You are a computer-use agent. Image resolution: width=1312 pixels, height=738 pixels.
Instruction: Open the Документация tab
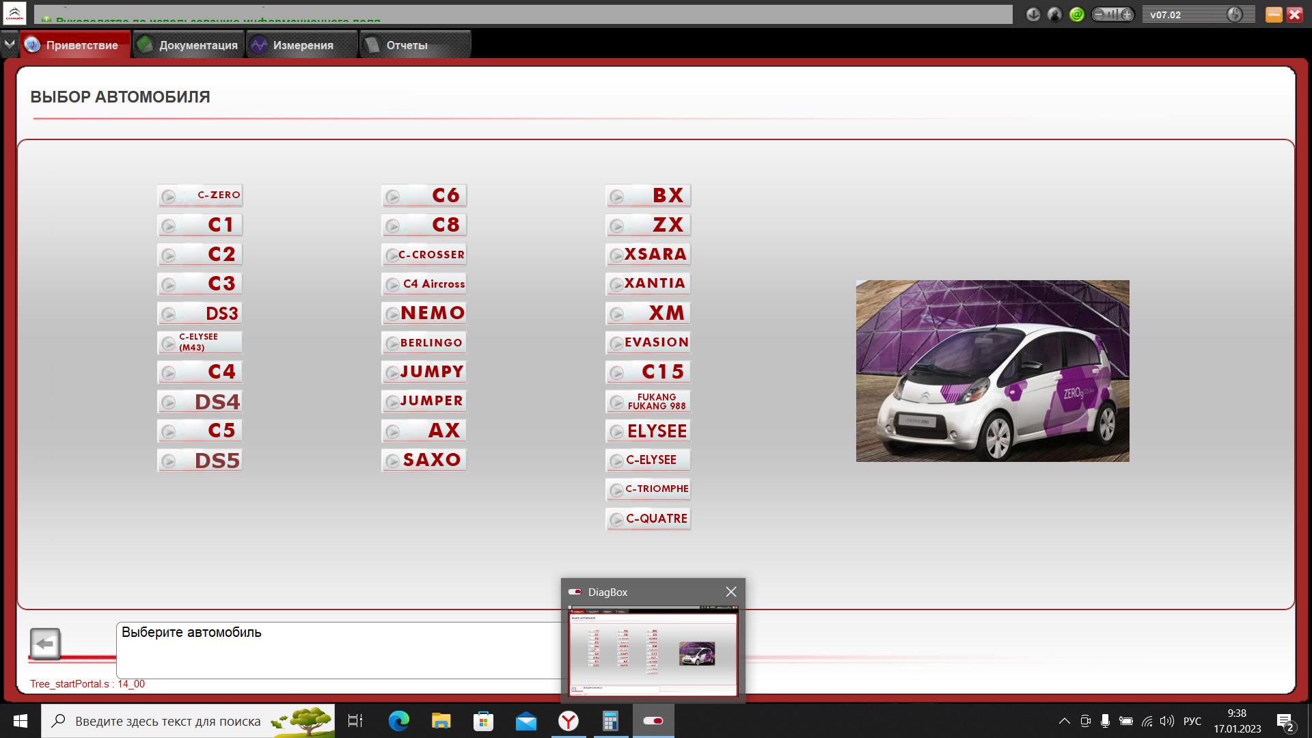point(188,45)
